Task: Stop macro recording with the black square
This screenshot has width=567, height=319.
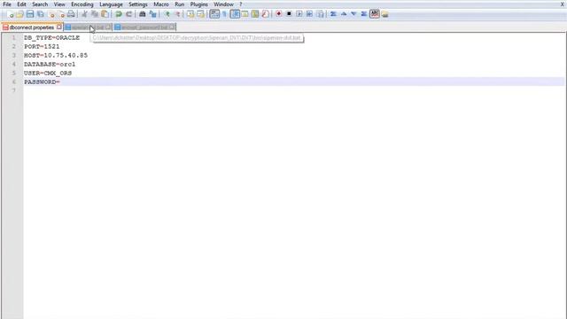Action: 289,14
